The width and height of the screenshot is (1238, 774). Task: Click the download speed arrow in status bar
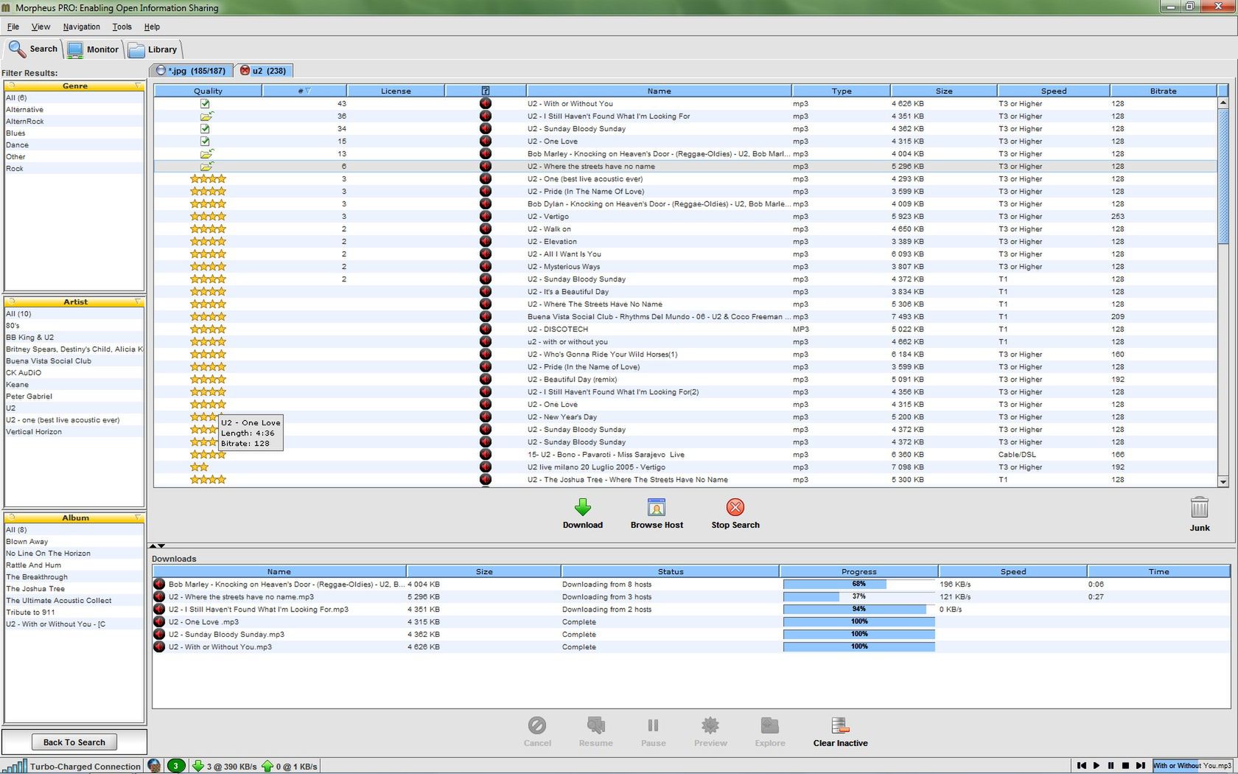point(197,766)
